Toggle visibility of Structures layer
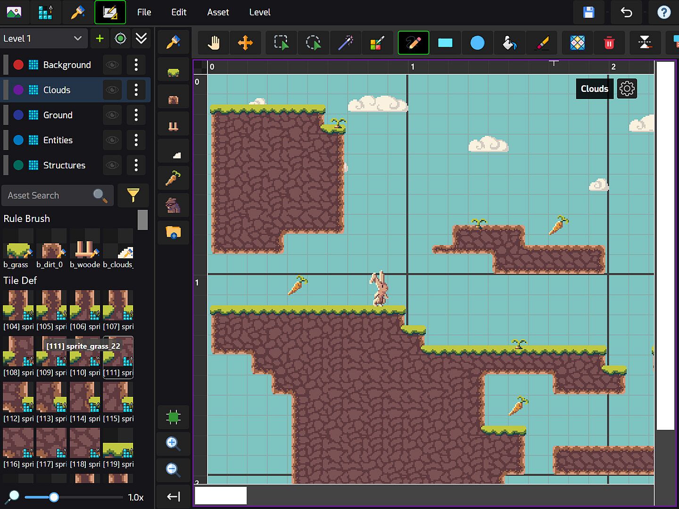This screenshot has width=679, height=509. tap(112, 165)
